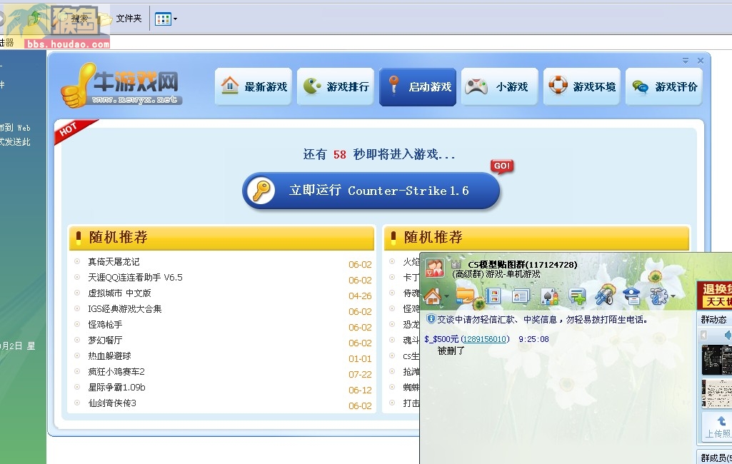Open the QQ group home house icon
Image resolution: width=732 pixels, height=464 pixels.
tap(433, 296)
